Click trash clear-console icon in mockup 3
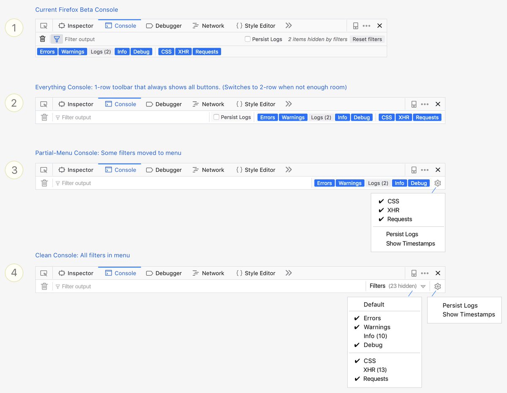The width and height of the screenshot is (507, 393). [44, 183]
